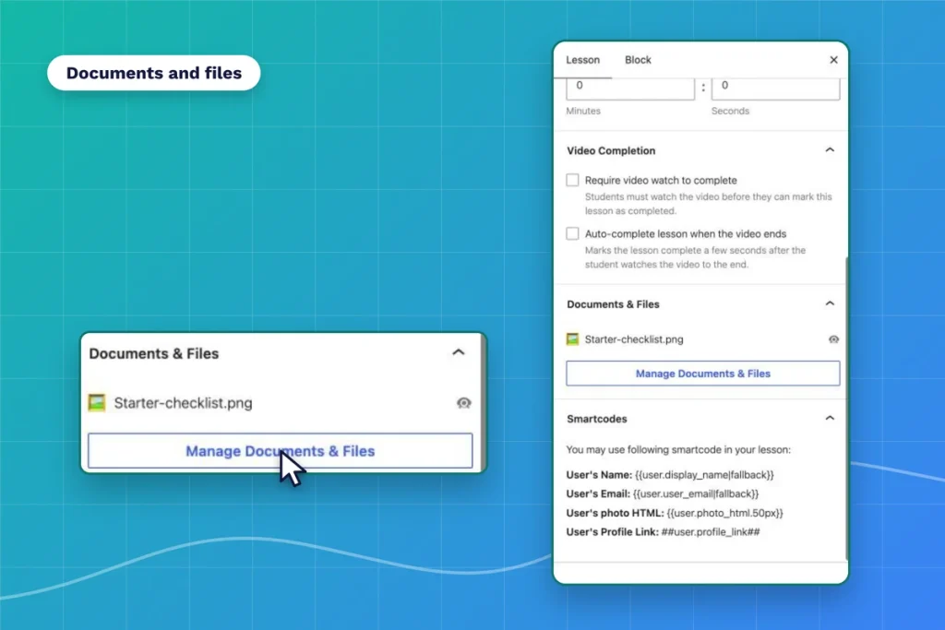Collapse Documents & Files section in sidebar
Image resolution: width=945 pixels, height=630 pixels.
(x=830, y=303)
